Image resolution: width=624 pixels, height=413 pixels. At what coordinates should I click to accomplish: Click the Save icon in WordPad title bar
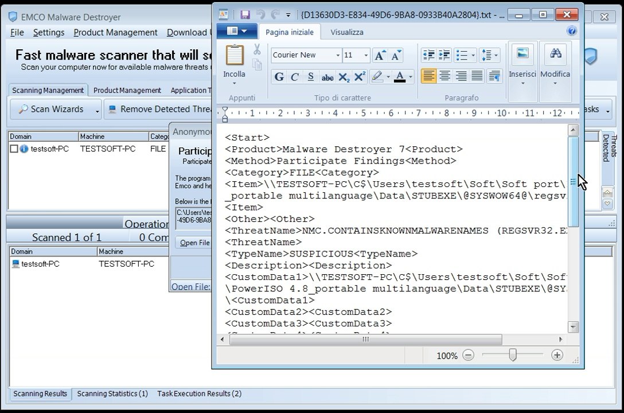[245, 15]
